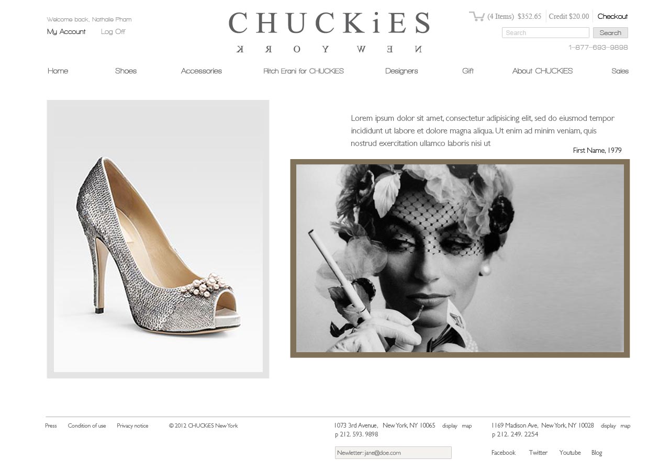Focus the search input field
670x471 pixels.
[x=545, y=32]
